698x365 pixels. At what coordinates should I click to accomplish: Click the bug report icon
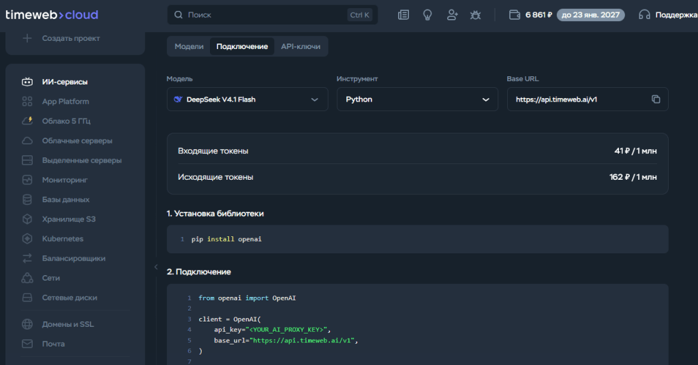pos(475,15)
